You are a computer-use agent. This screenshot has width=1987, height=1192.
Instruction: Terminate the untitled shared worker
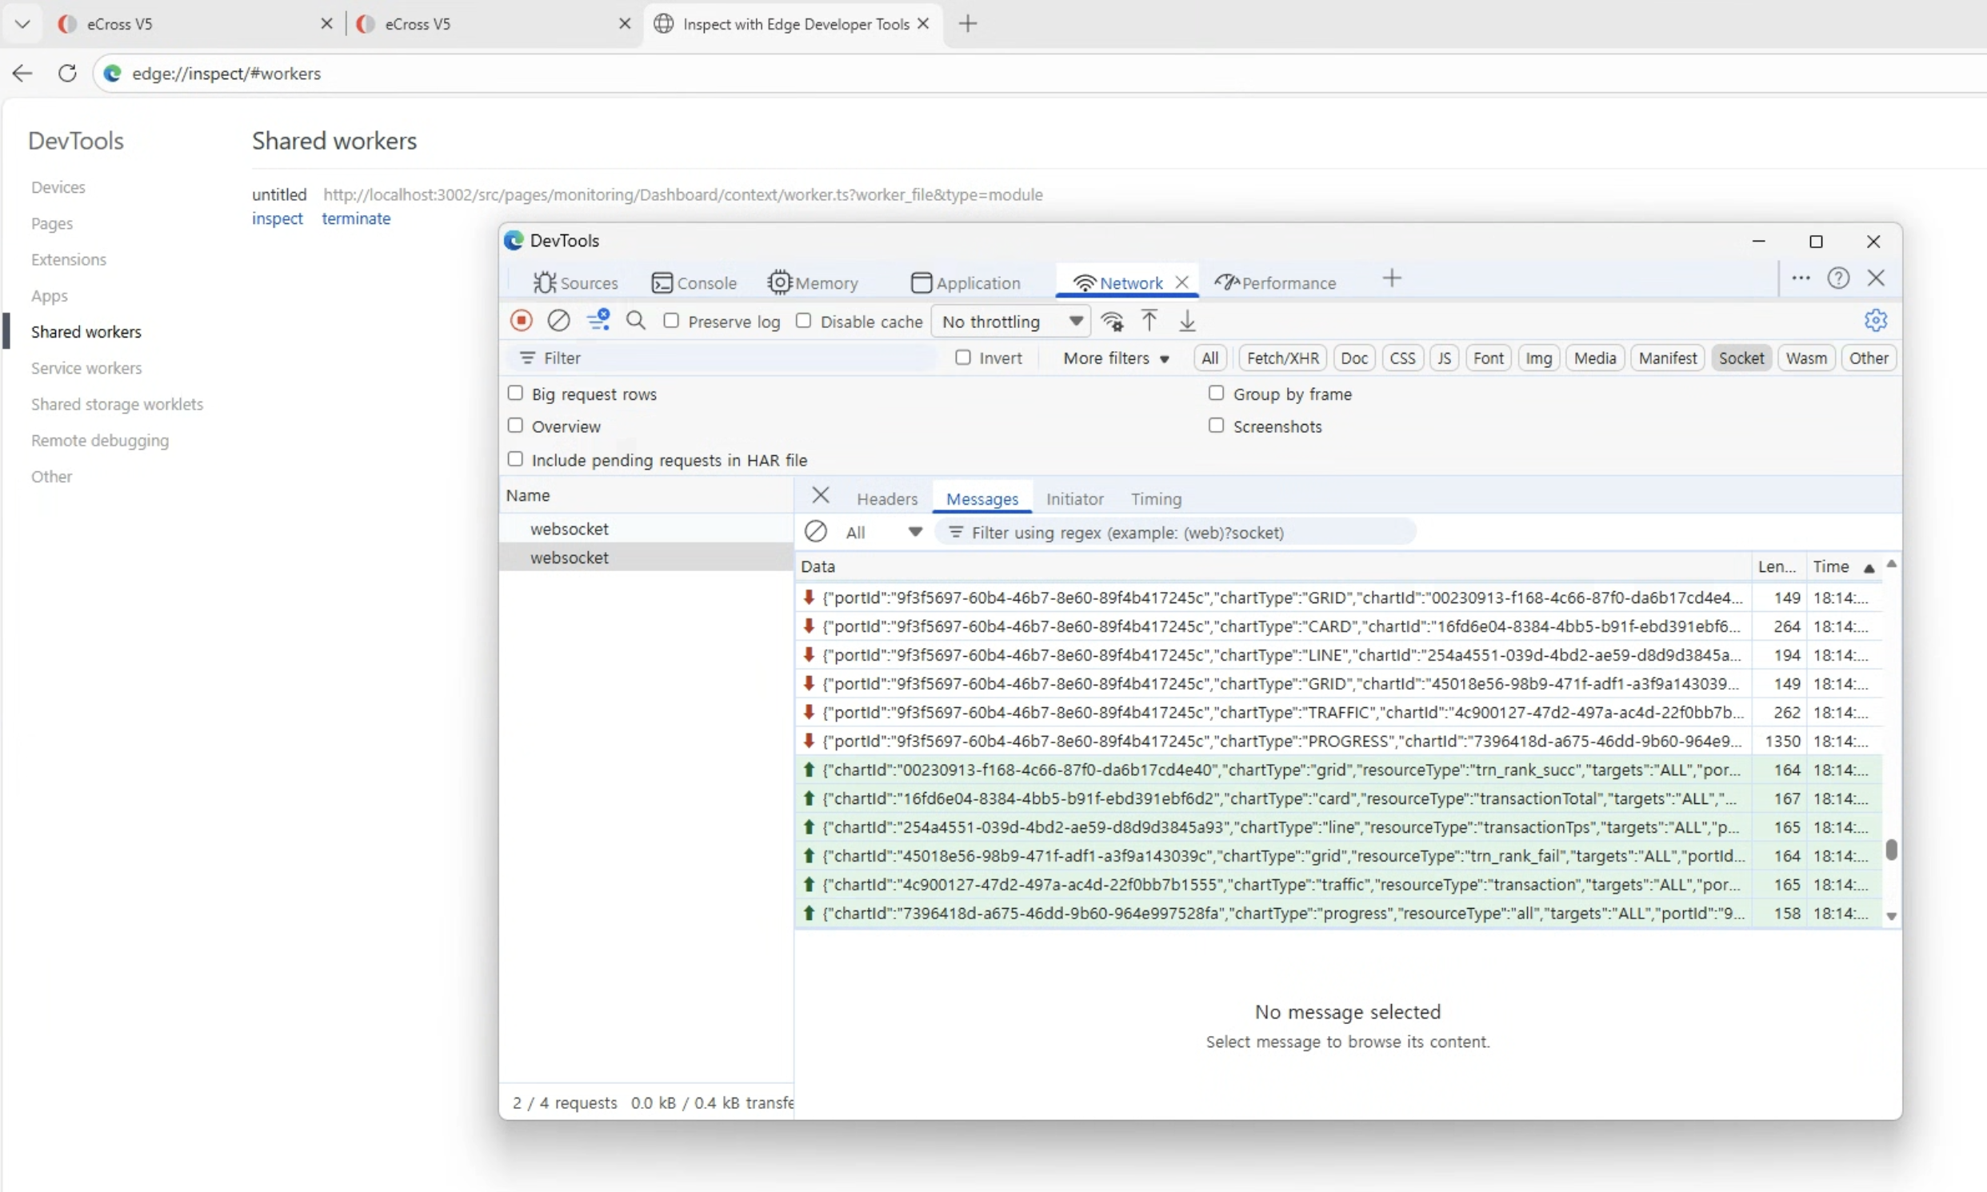coord(356,218)
